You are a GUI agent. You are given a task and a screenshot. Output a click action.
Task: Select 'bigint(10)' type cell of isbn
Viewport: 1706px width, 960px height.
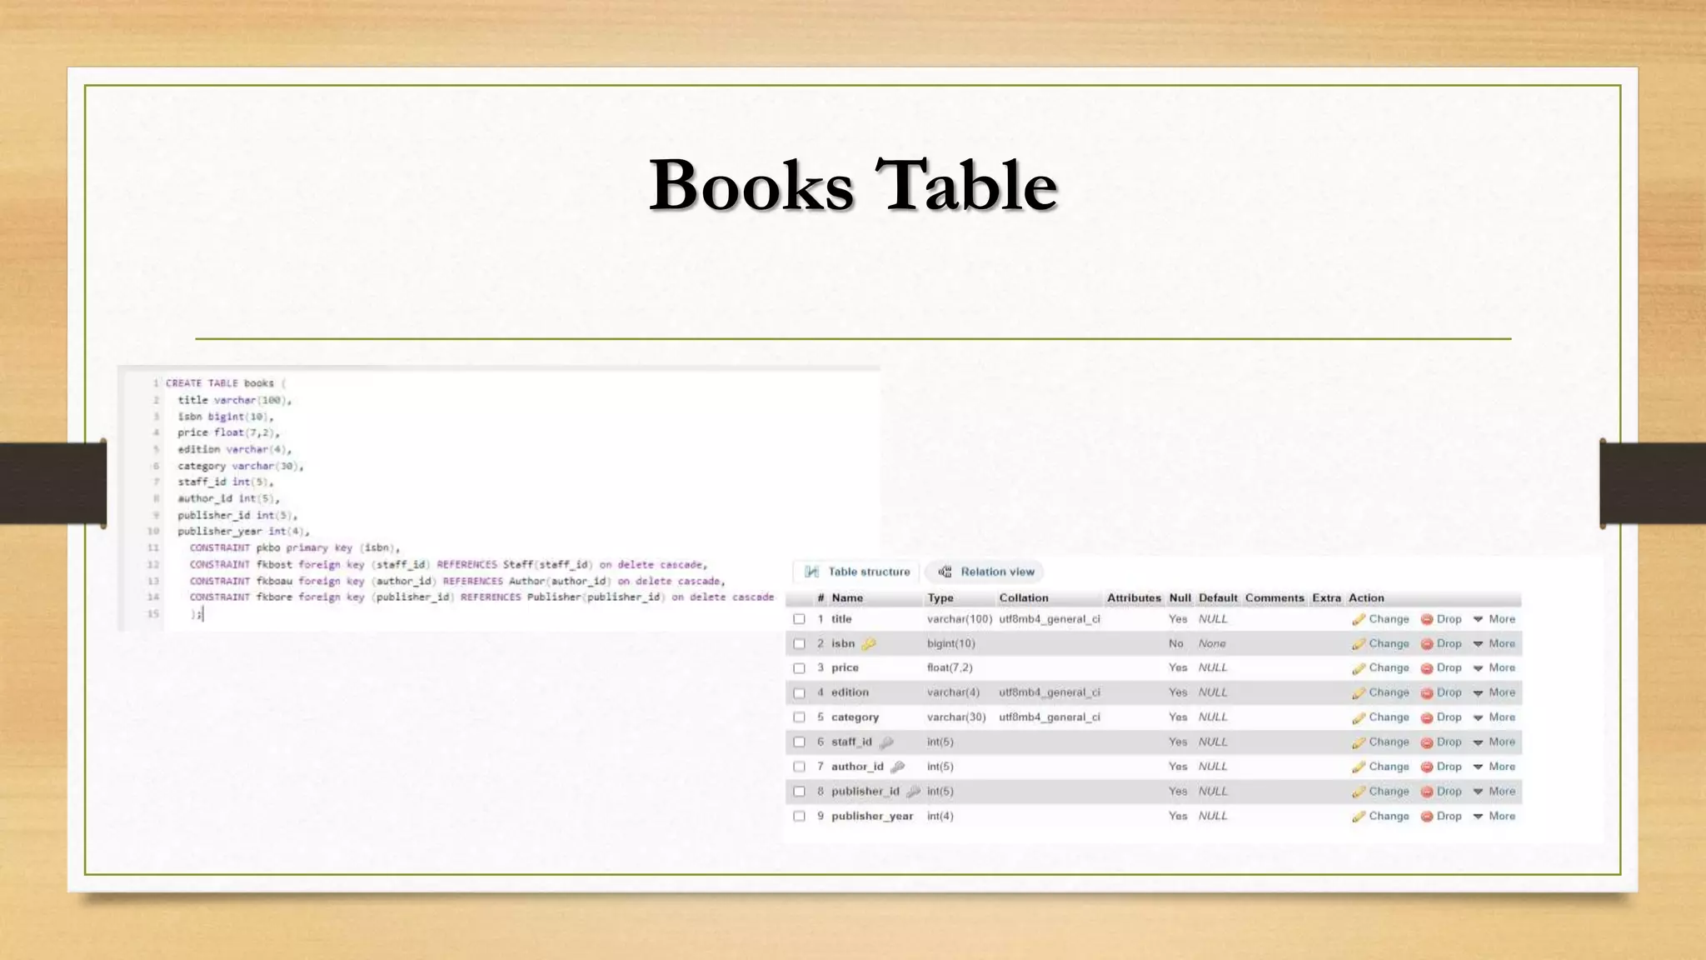(x=950, y=643)
